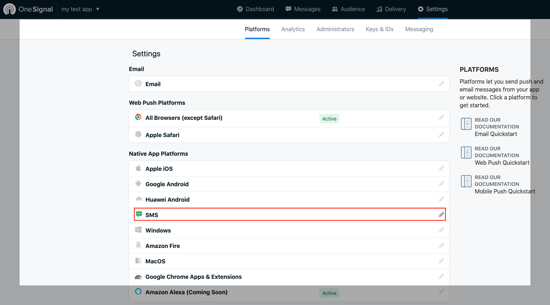
Task: Select the SMS row label
Action: 152,215
